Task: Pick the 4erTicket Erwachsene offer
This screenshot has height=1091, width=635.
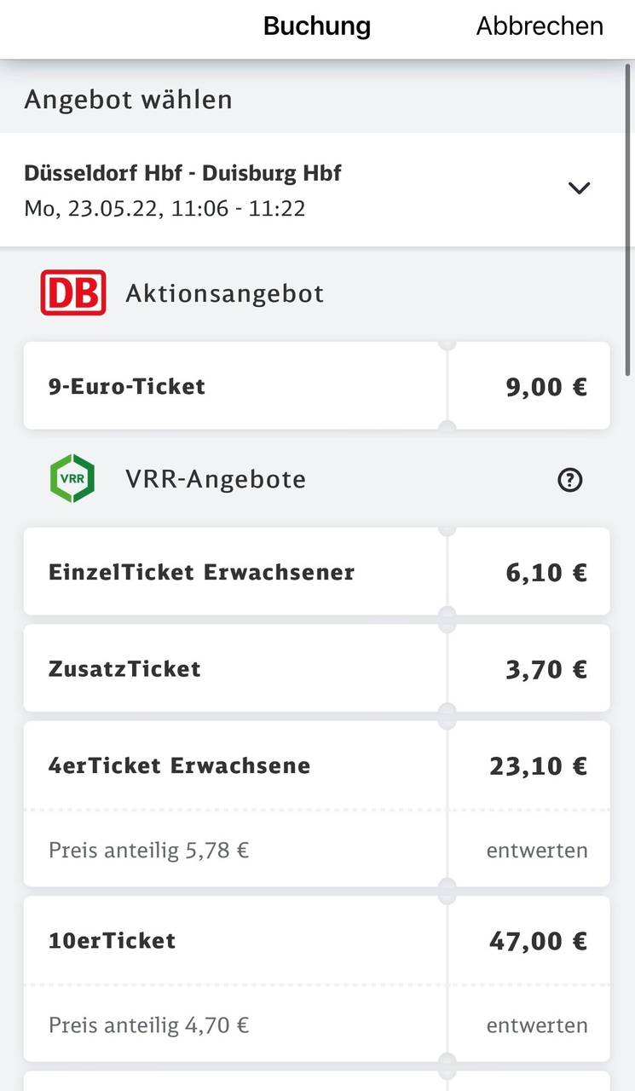Action: click(180, 765)
